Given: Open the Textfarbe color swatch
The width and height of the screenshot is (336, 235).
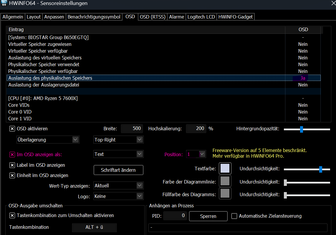Looking at the screenshot, I should coord(225,169).
